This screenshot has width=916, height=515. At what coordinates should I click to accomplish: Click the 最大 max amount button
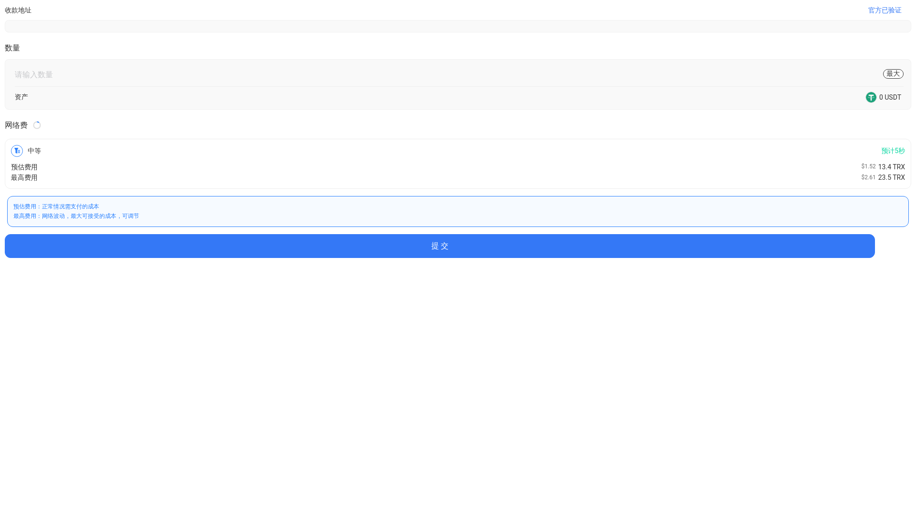pyautogui.click(x=893, y=74)
